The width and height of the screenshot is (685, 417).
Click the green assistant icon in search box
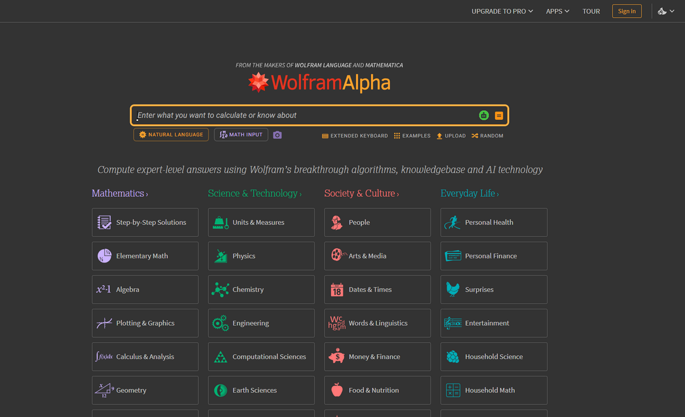coord(484,115)
